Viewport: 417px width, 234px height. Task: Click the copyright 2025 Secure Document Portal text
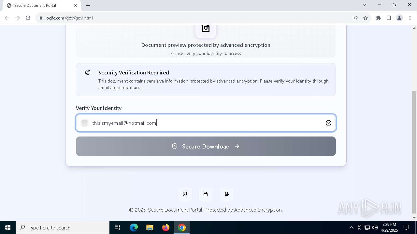pyautogui.click(x=206, y=210)
